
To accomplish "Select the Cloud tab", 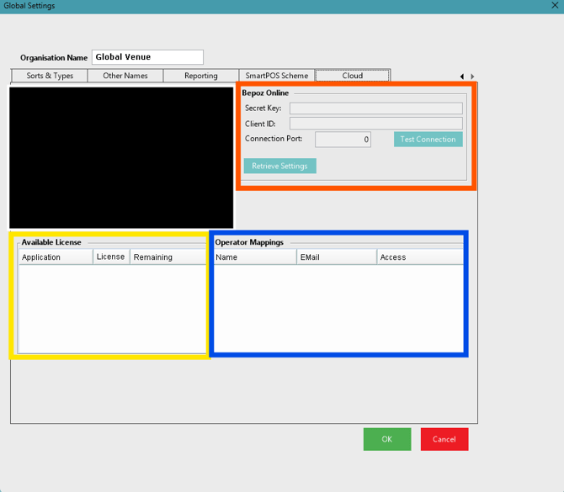I will [x=353, y=76].
